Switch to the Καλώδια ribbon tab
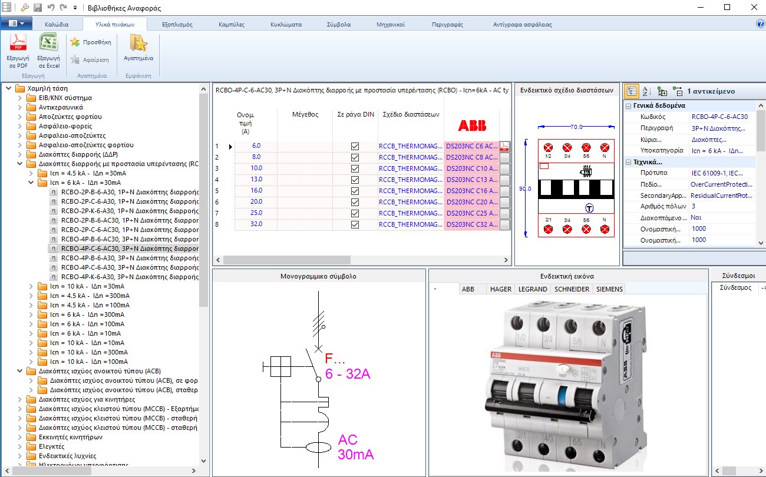The height and width of the screenshot is (477, 766). (x=57, y=25)
